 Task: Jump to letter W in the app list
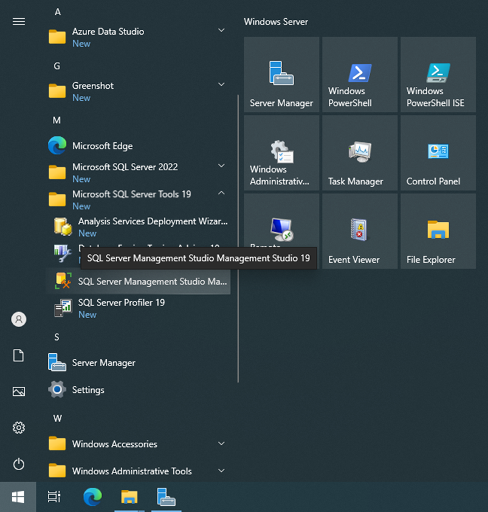(x=58, y=418)
